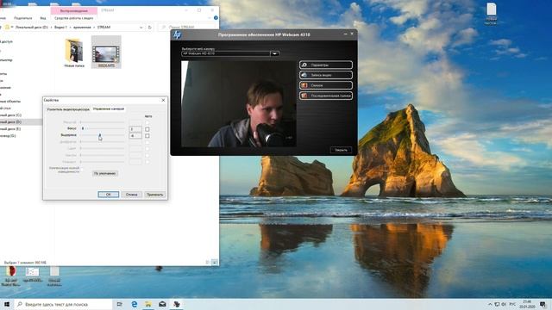552x310 pixels.
Task: Expand address bar history dropdown
Action: click(x=141, y=27)
